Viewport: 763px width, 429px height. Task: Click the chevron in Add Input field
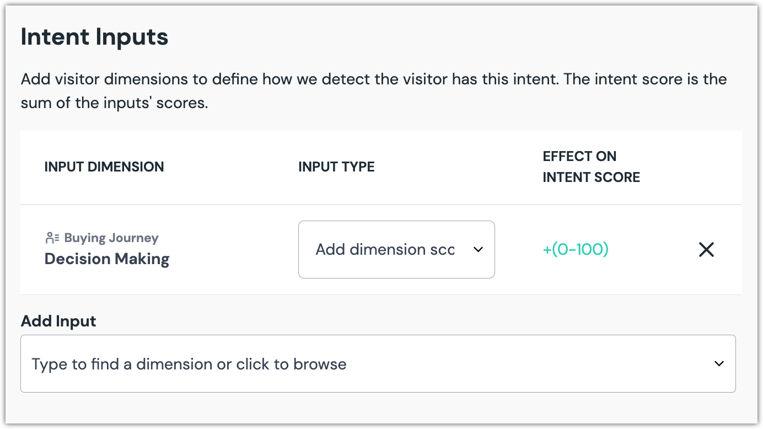point(719,364)
